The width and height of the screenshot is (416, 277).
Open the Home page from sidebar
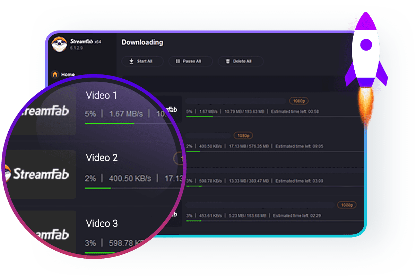[63, 74]
